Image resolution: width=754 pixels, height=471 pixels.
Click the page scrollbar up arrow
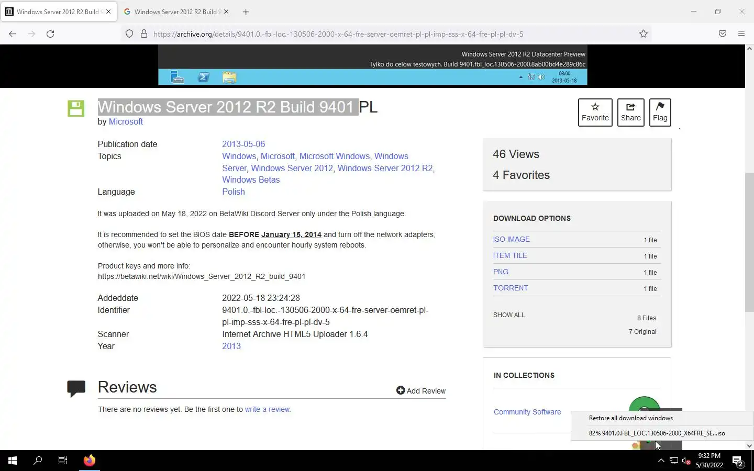click(x=749, y=49)
